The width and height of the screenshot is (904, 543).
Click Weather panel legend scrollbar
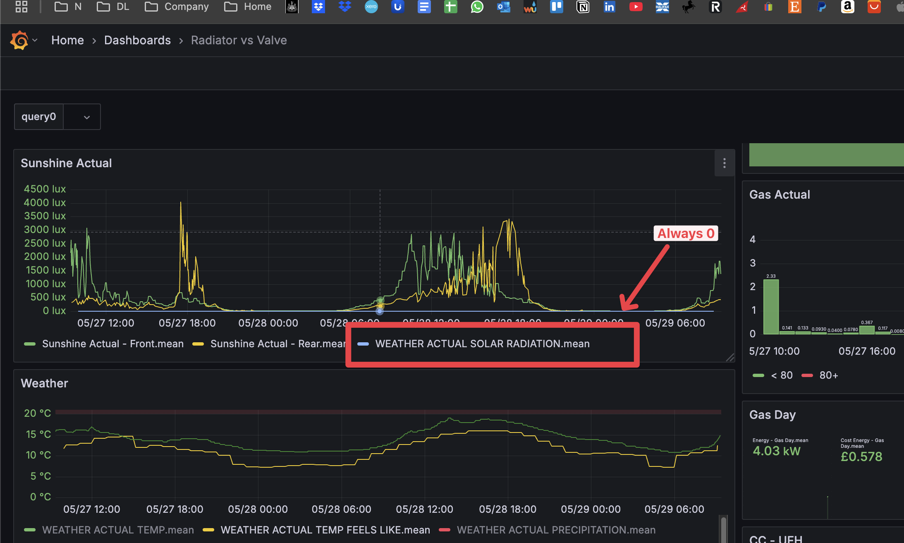[x=723, y=529]
